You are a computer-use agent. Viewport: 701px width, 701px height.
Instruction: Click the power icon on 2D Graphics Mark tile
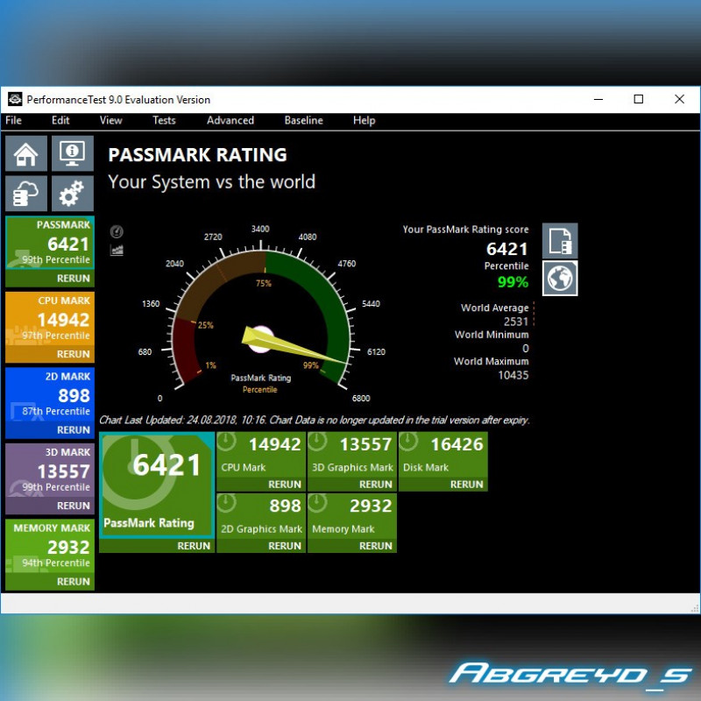(x=227, y=503)
